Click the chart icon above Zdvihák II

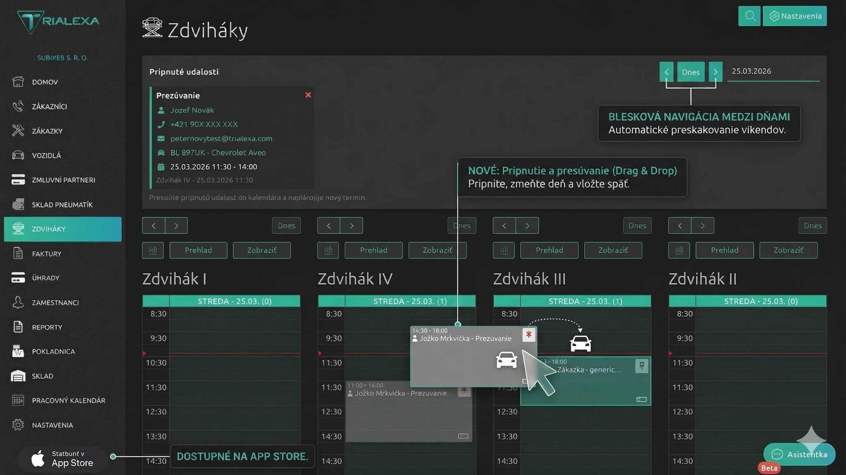coord(679,250)
